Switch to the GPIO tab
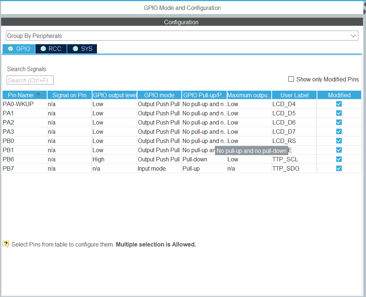Viewport: 366px width, 297px height. 19,49
